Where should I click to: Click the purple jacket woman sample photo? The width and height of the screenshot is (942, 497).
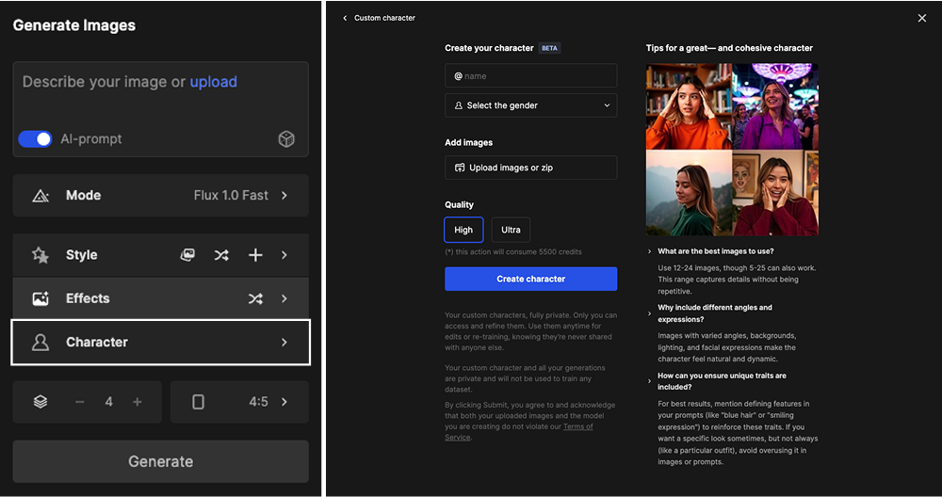[x=775, y=107]
